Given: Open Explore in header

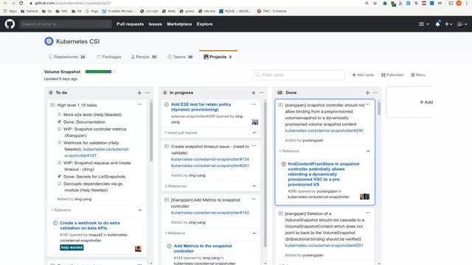Looking at the screenshot, I should pos(205,24).
